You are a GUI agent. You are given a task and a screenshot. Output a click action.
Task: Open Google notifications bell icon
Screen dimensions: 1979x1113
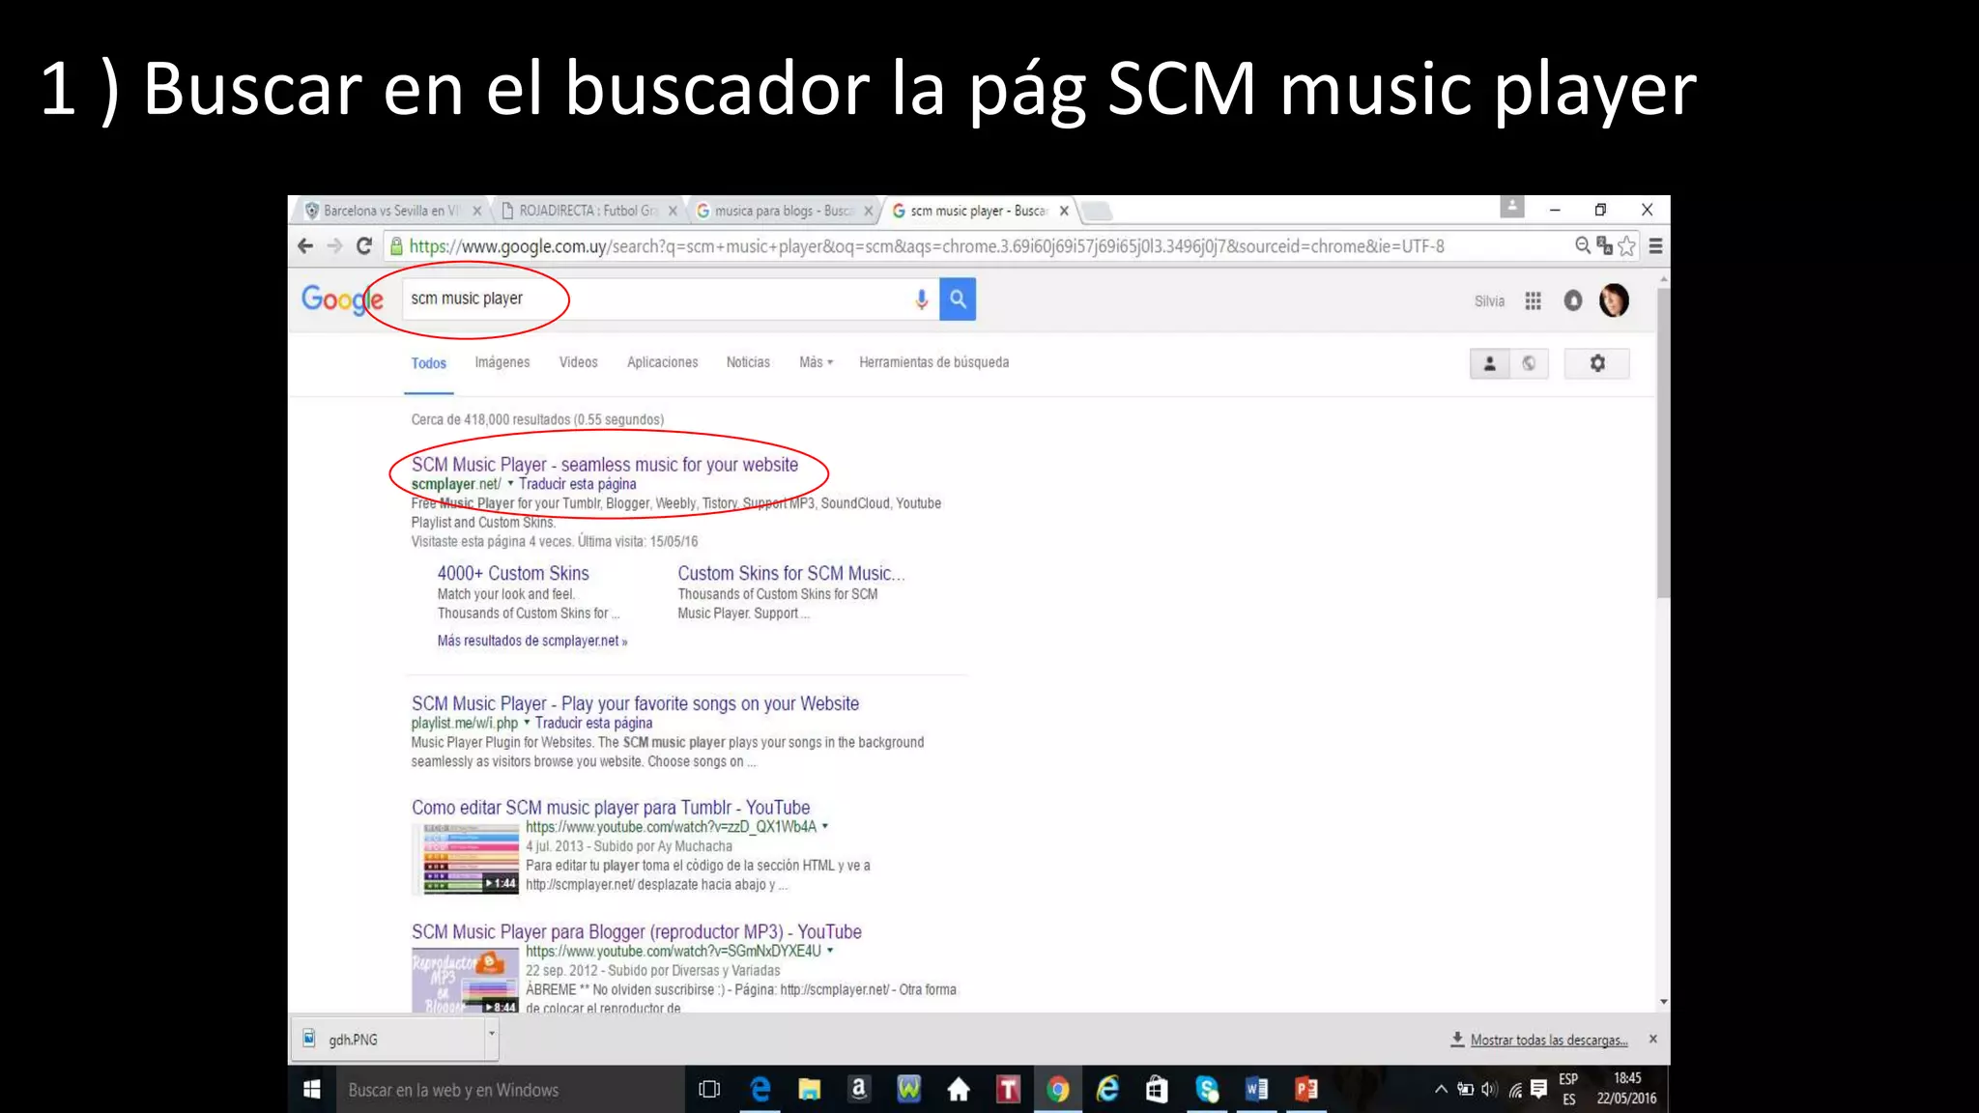(1573, 301)
